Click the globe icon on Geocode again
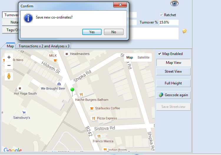 click(161, 95)
